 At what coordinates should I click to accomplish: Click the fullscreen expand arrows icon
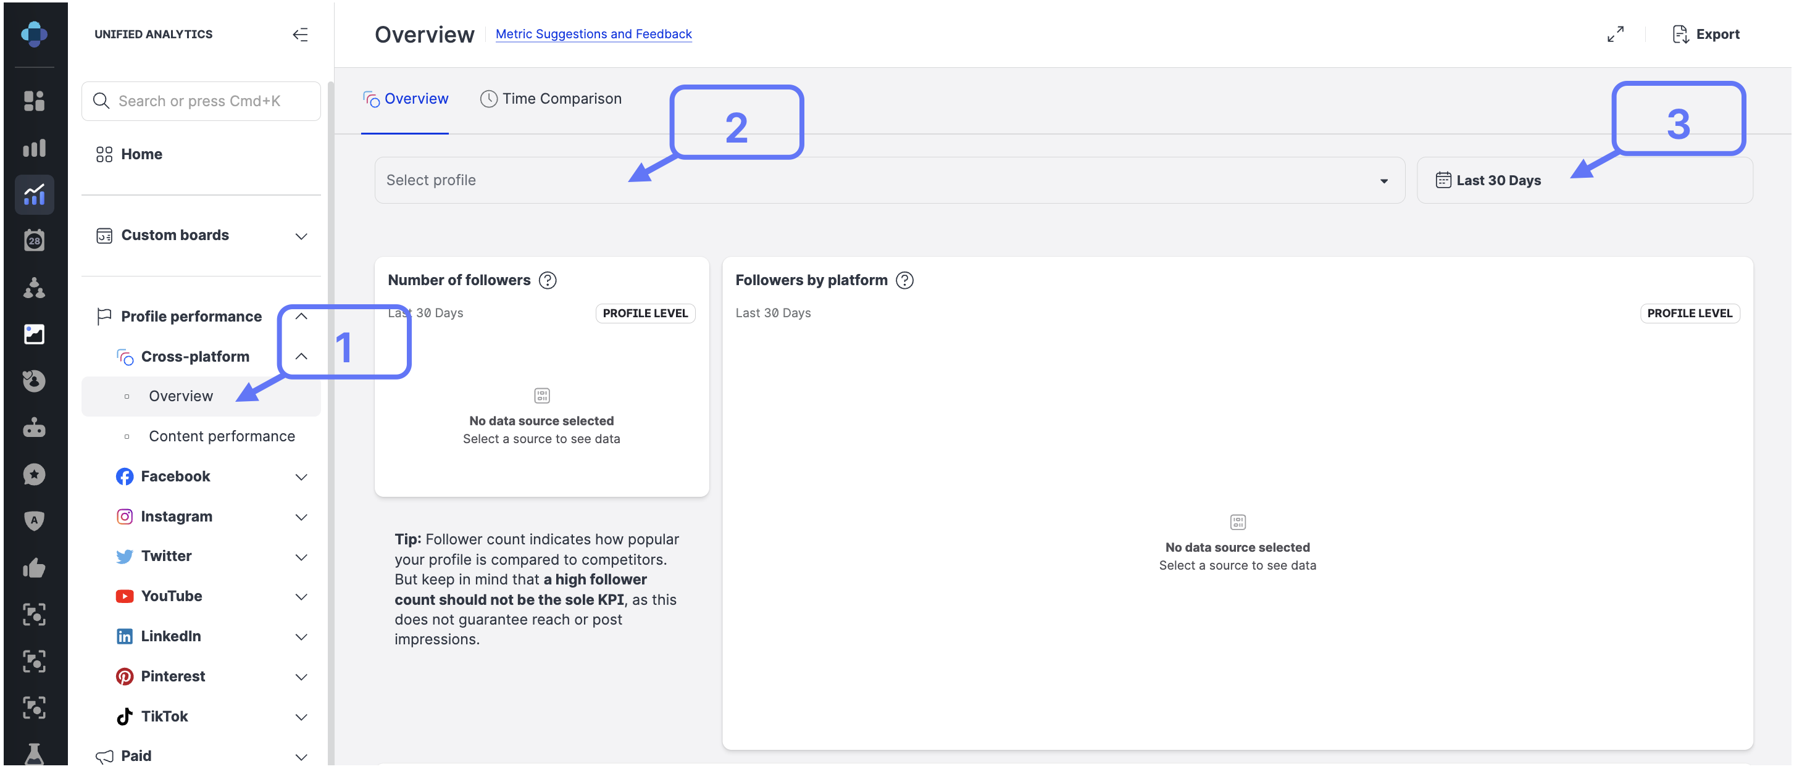(x=1615, y=34)
